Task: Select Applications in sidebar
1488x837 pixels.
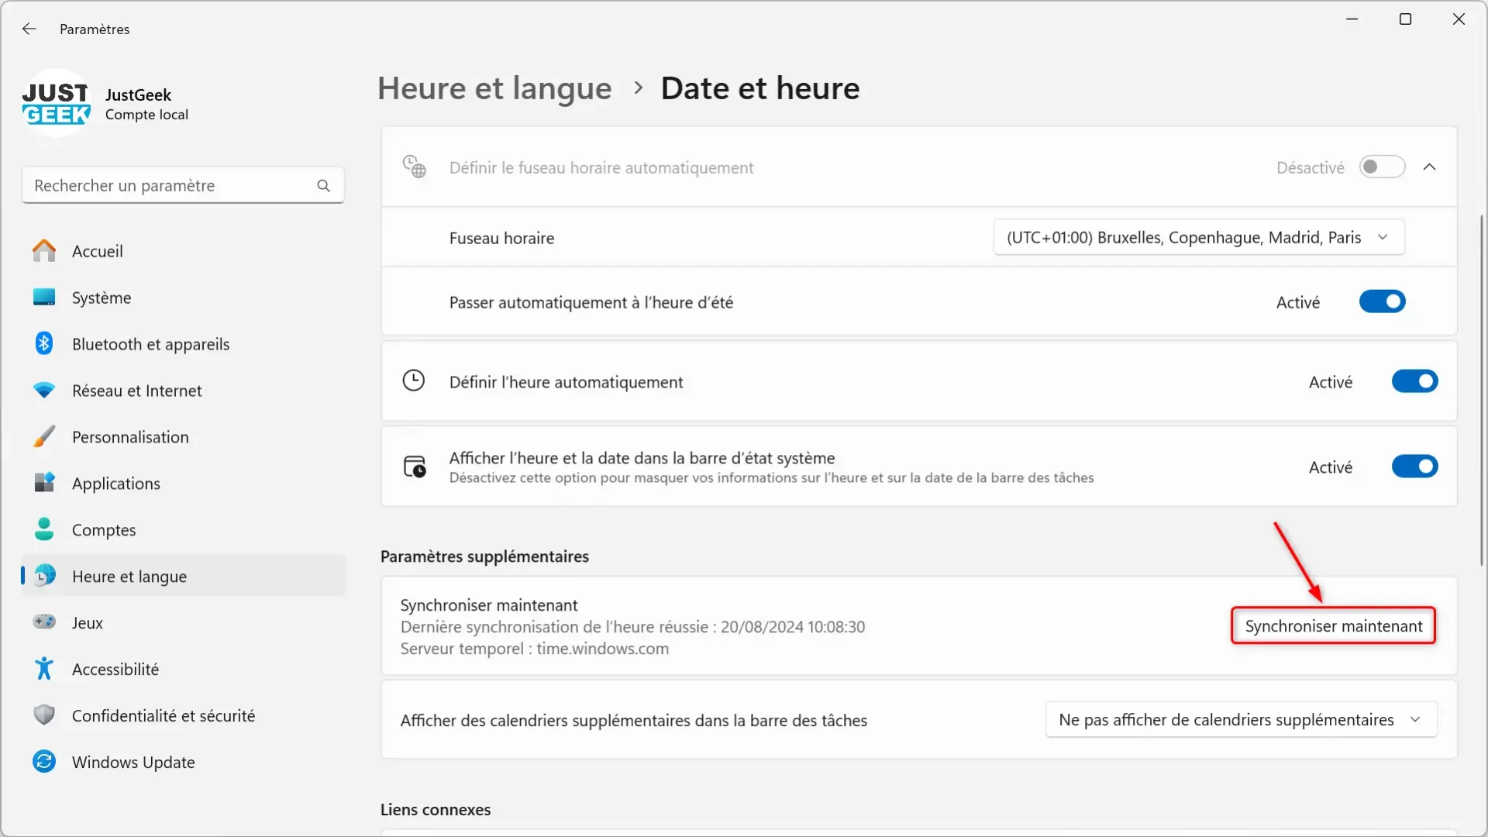Action: click(x=184, y=484)
